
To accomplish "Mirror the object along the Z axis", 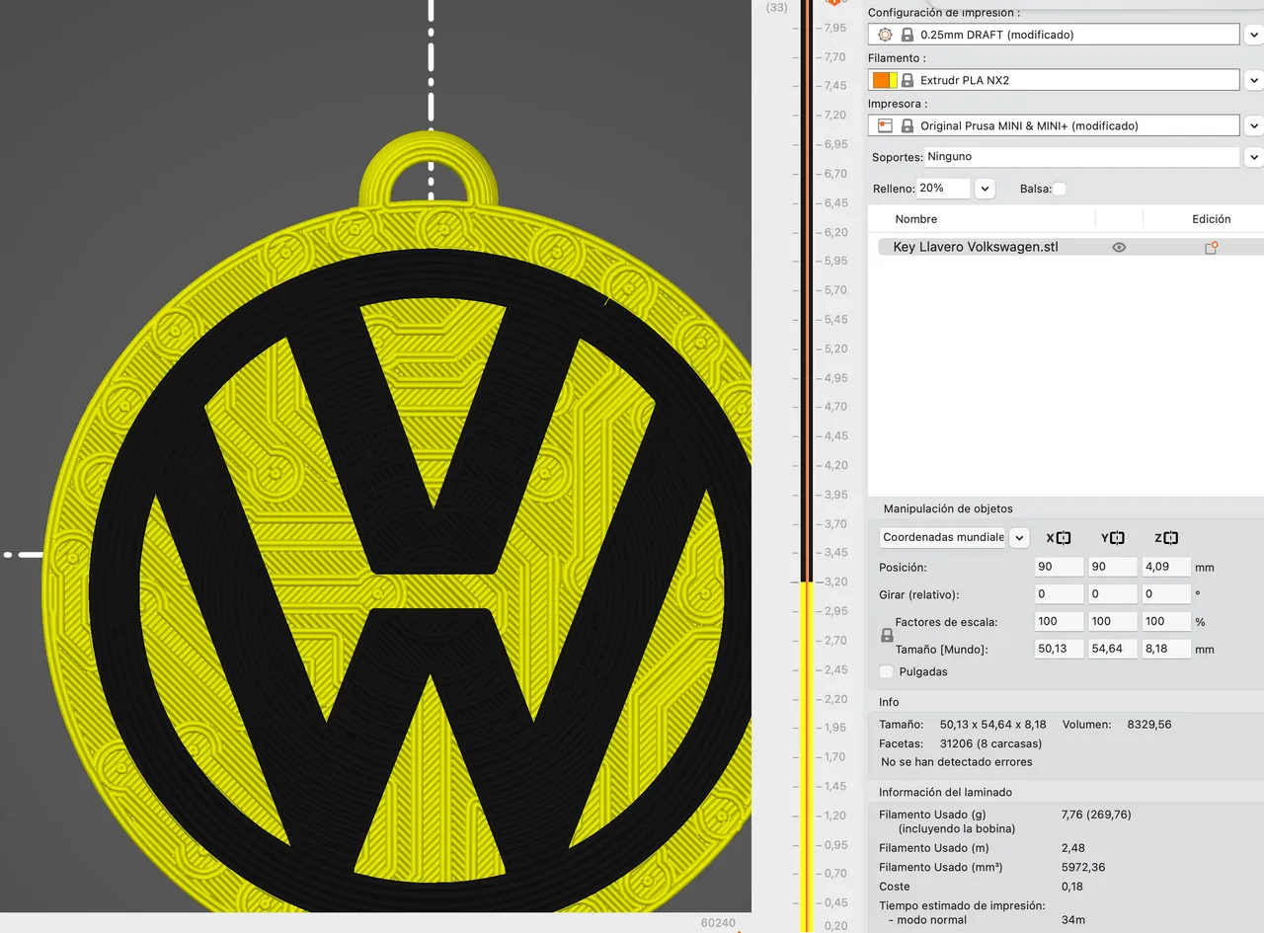I will 1171,538.
